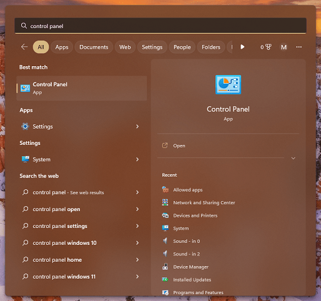Expand 'control panel - See web results' chevron
The height and width of the screenshot is (301, 321).
coord(137,192)
